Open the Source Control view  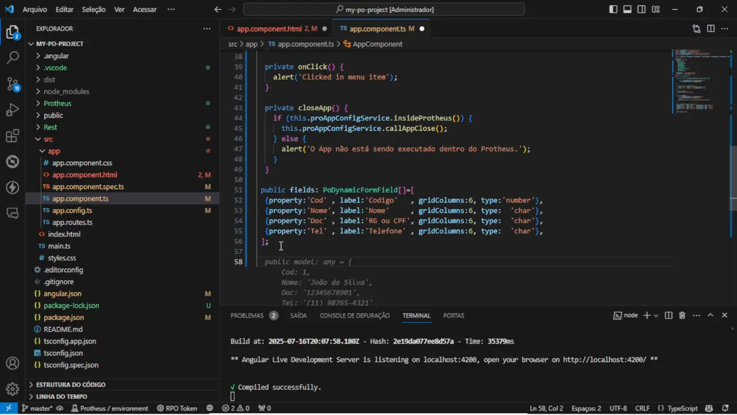[x=13, y=84]
